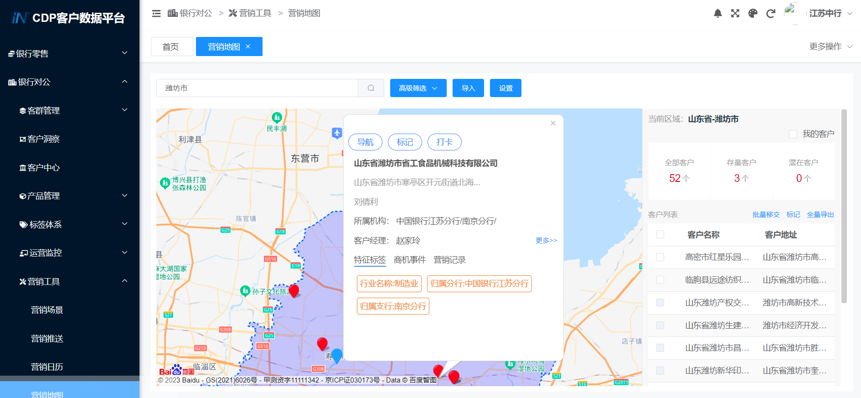
Task: Go to 营销日历 in sidebar
Action: coord(70,367)
